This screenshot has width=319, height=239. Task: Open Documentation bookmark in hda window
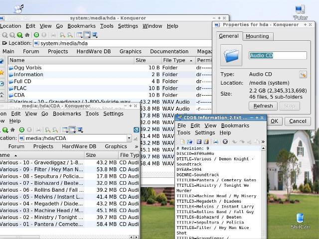tap(169, 51)
